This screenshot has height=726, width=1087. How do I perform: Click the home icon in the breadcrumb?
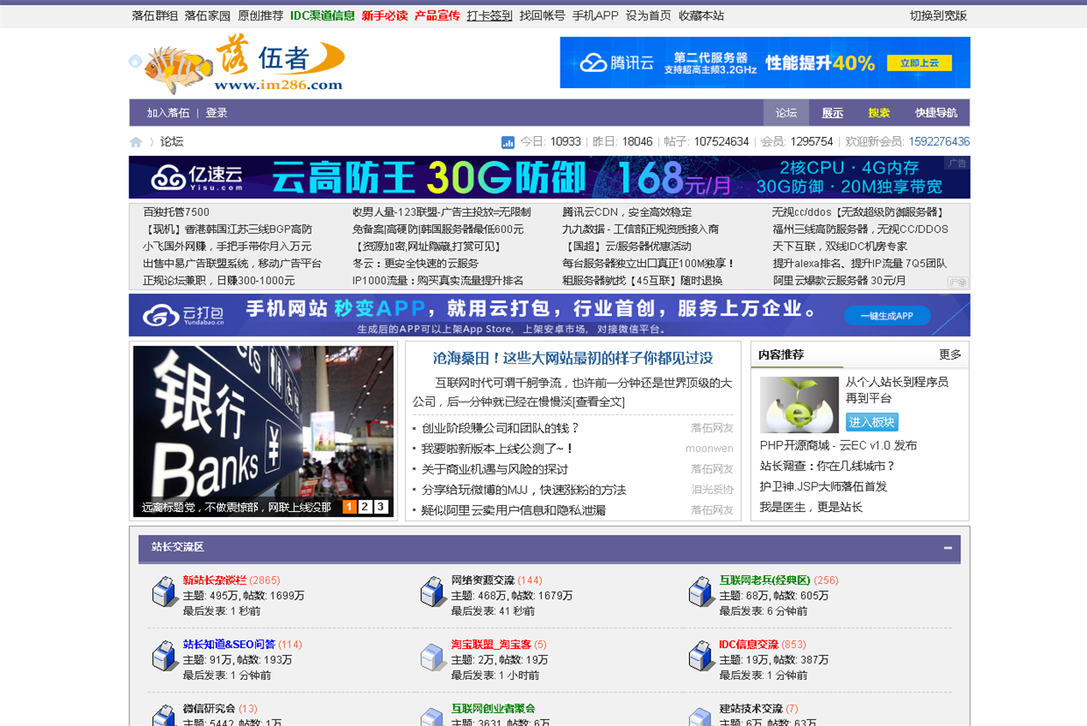(135, 142)
